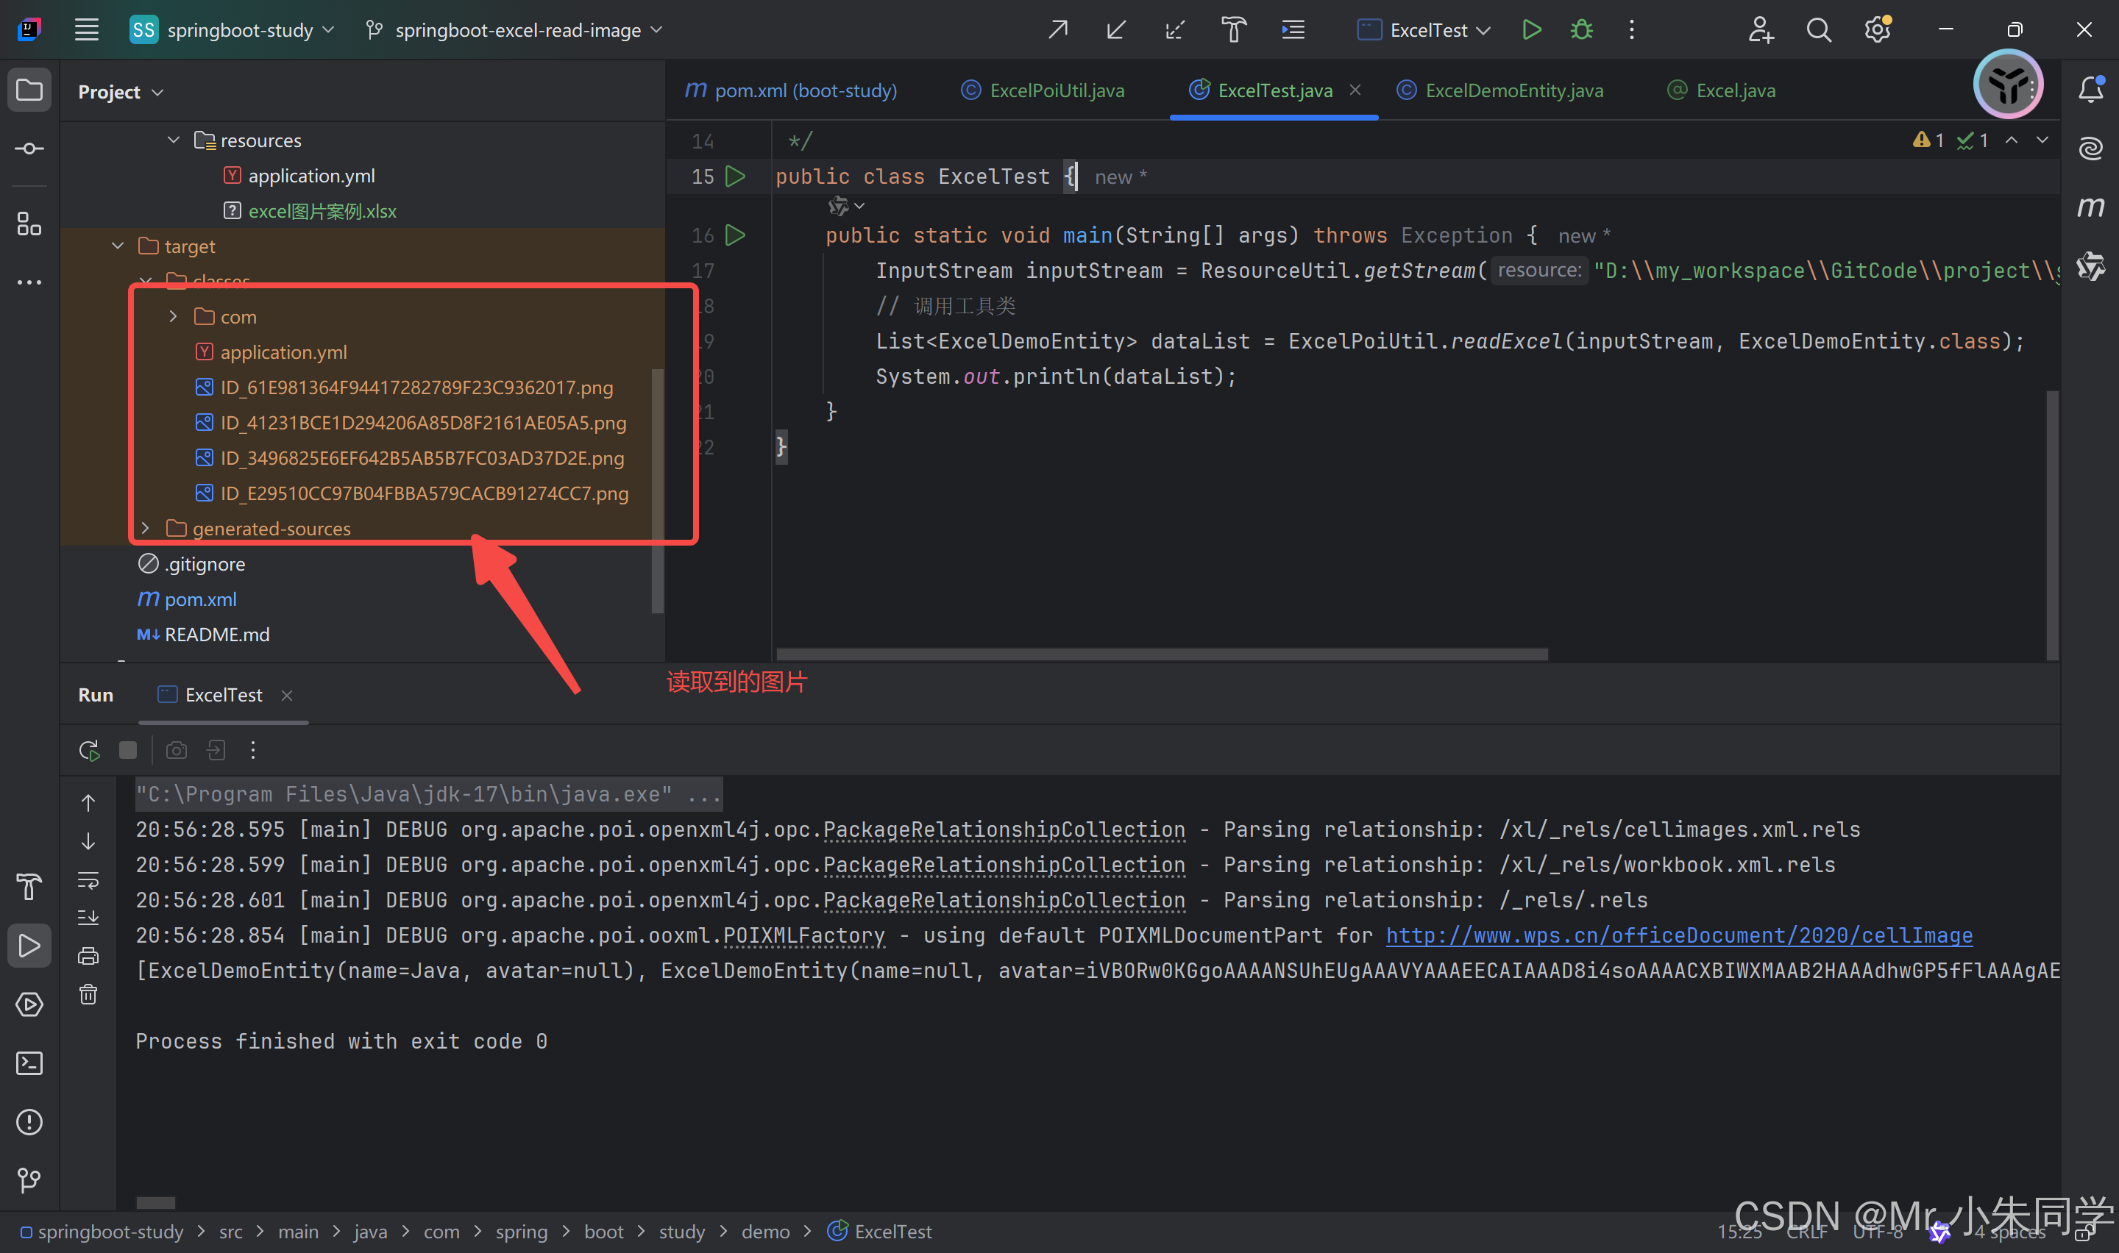
Task: Close the ExcelTest.java editor tab
Action: 1355,90
